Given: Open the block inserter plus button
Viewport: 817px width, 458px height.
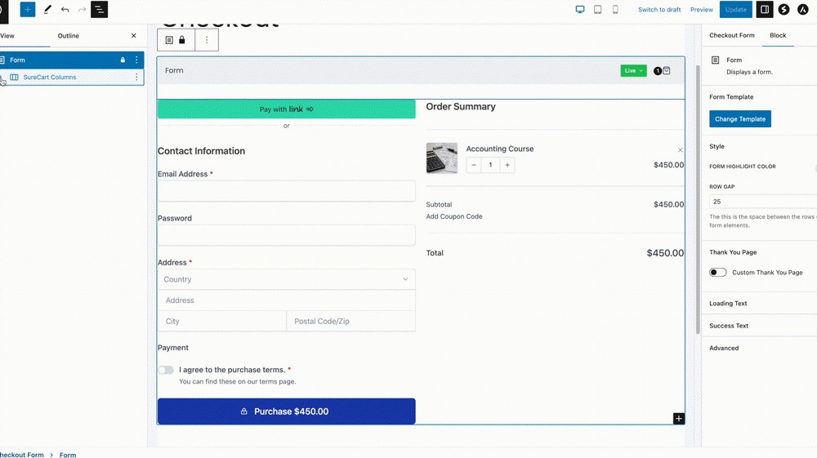Looking at the screenshot, I should click(x=28, y=9).
